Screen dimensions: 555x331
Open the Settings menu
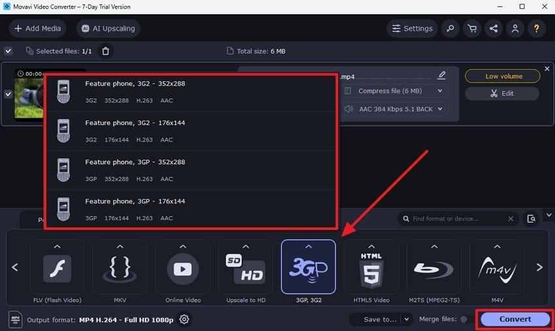tap(412, 28)
